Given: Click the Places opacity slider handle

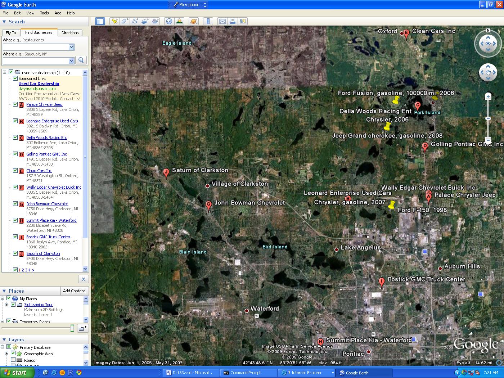Looking at the screenshot, I should (72, 328).
